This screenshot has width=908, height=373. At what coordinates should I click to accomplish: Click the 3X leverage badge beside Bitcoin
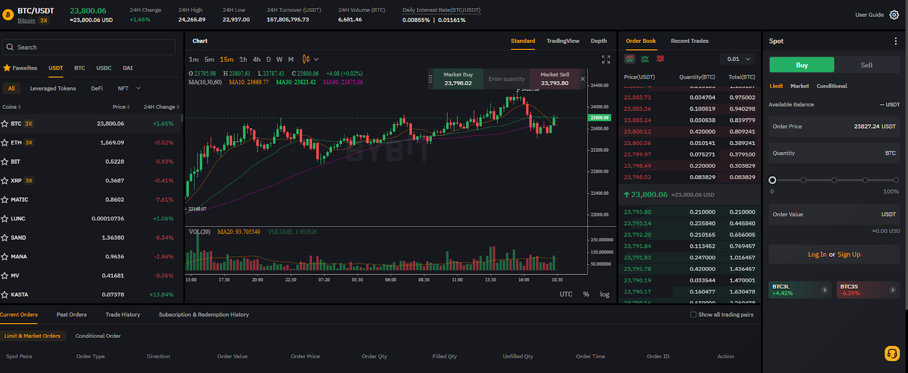tap(44, 20)
